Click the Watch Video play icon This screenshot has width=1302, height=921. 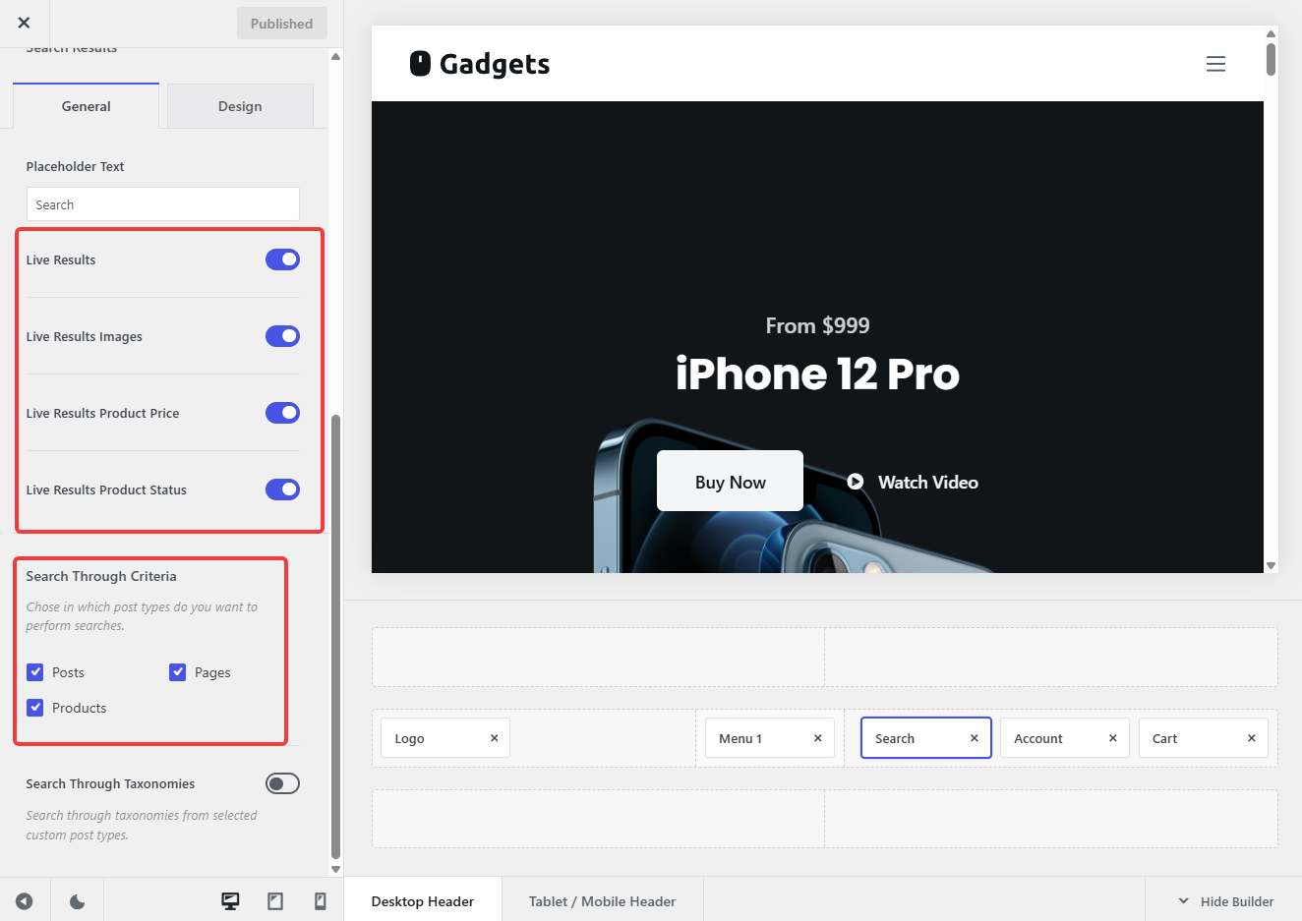click(x=856, y=482)
